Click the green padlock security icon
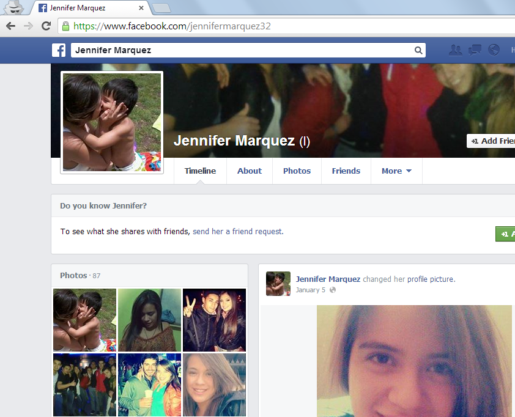The image size is (515, 417). coord(65,26)
